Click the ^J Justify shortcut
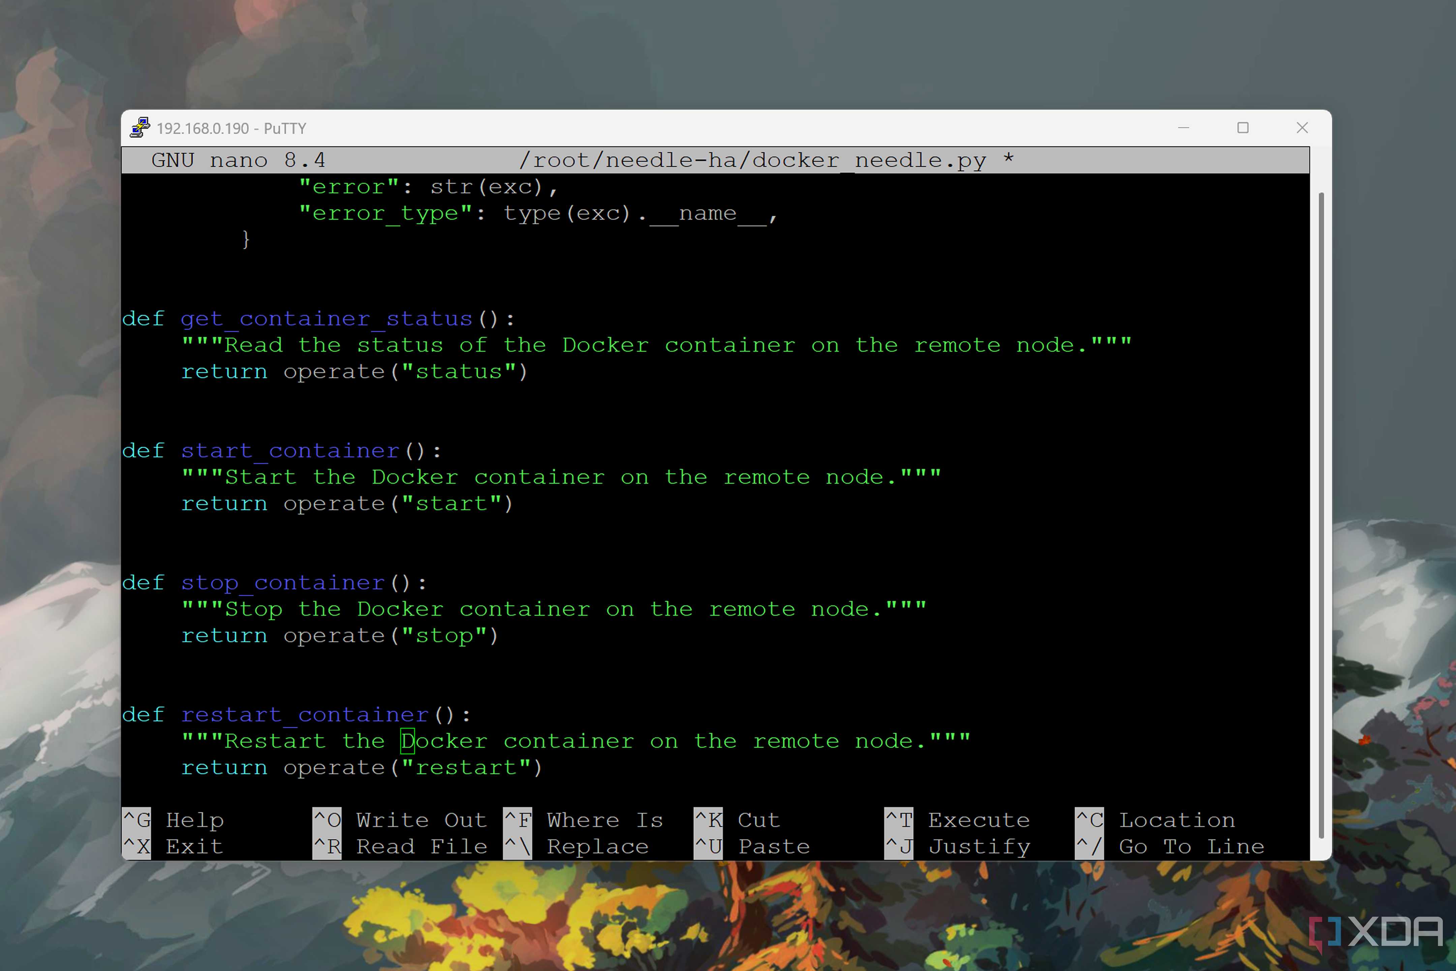 [957, 847]
